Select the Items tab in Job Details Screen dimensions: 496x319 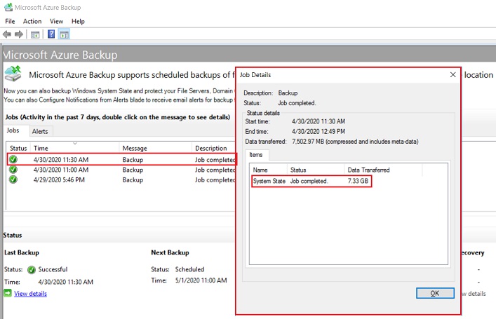click(x=256, y=155)
